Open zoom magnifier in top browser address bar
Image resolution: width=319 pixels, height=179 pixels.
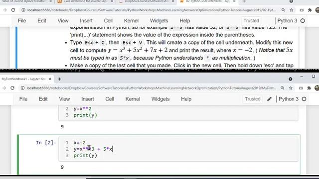[283, 10]
